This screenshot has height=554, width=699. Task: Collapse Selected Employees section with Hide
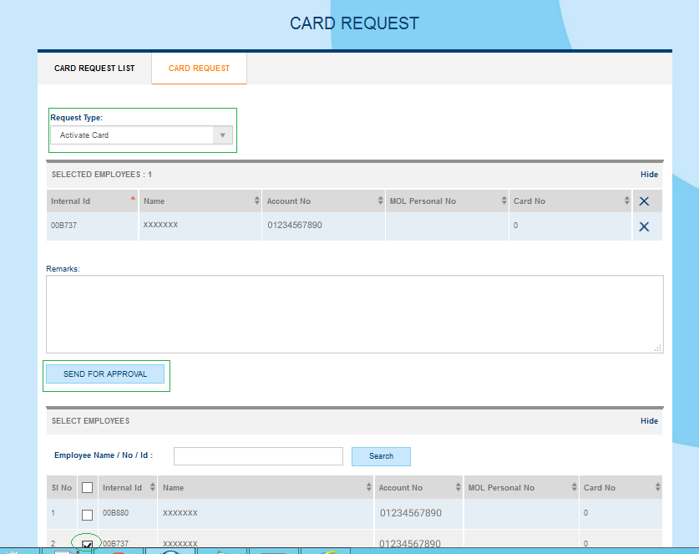pos(649,175)
